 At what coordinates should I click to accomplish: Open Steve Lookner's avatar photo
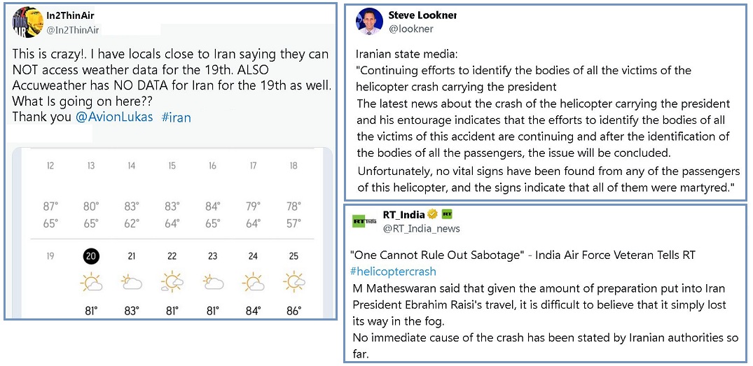(369, 22)
